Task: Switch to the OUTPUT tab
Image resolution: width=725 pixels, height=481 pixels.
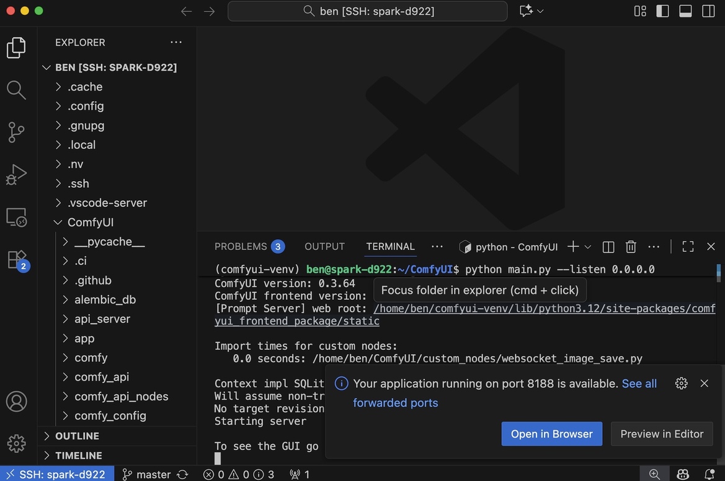Action: (324, 247)
